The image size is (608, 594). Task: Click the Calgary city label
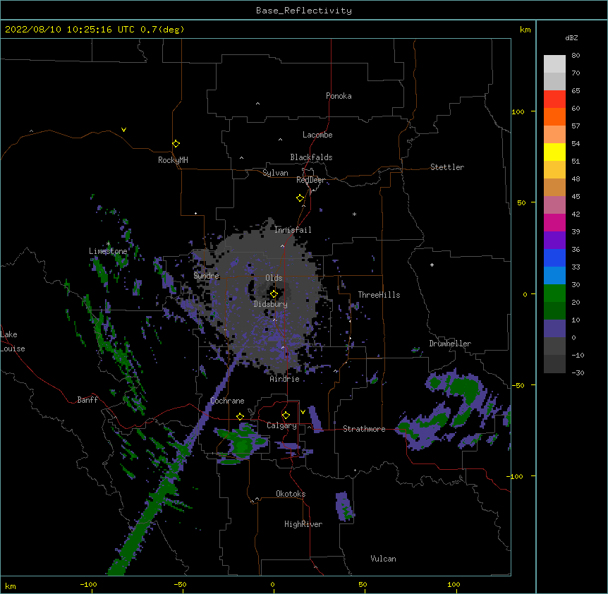click(282, 425)
